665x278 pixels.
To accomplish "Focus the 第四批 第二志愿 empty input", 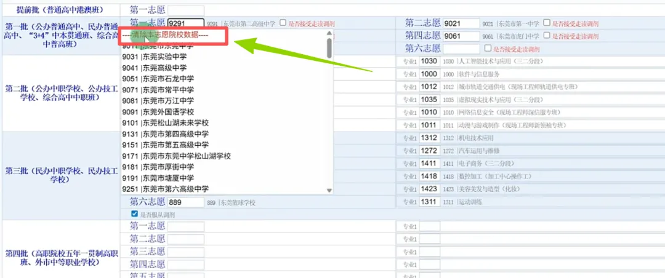I will [186, 239].
